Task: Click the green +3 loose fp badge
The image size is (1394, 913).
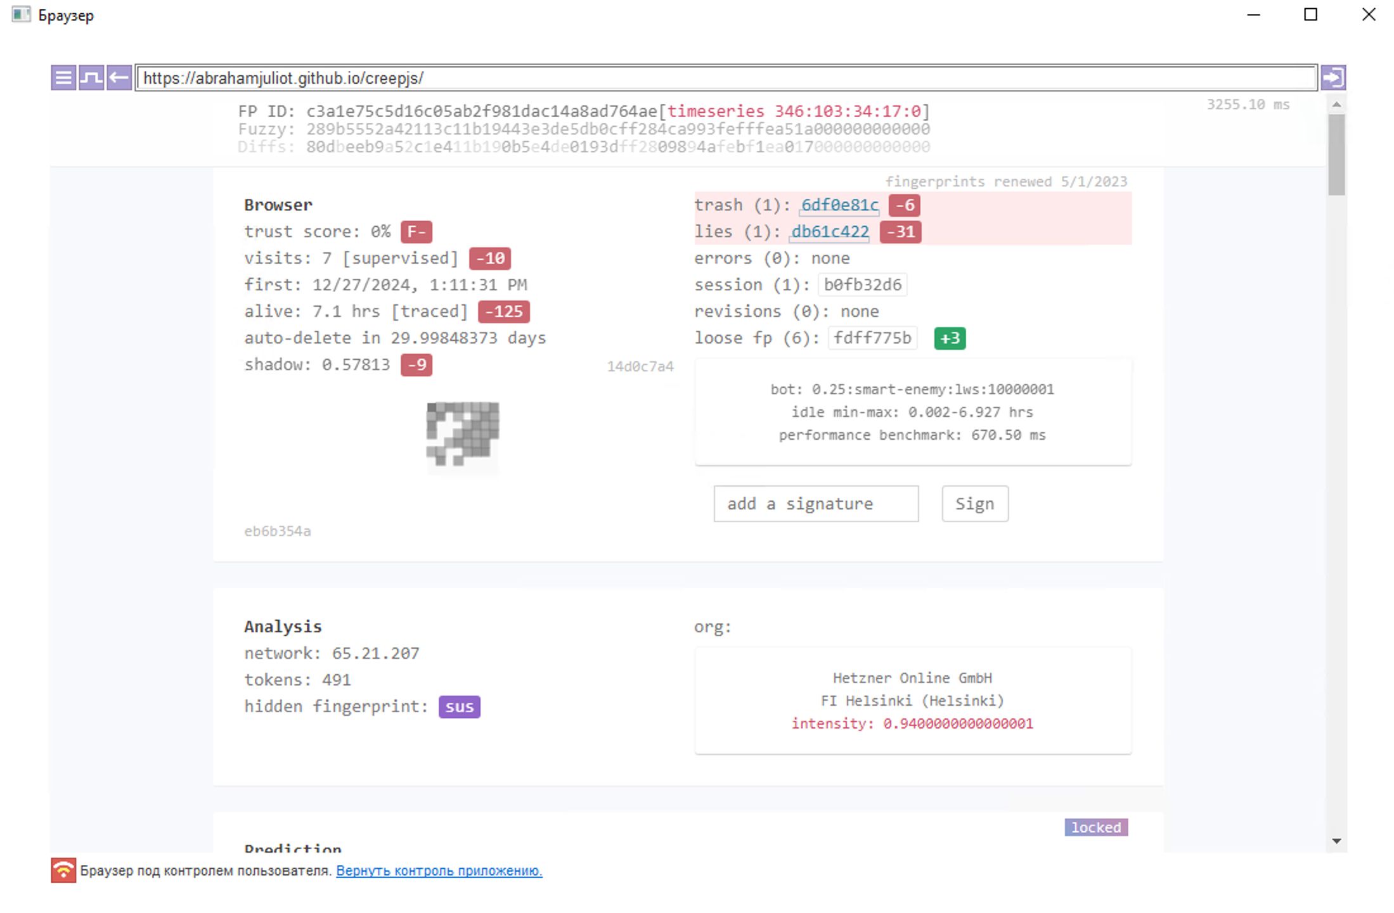Action: pos(950,338)
